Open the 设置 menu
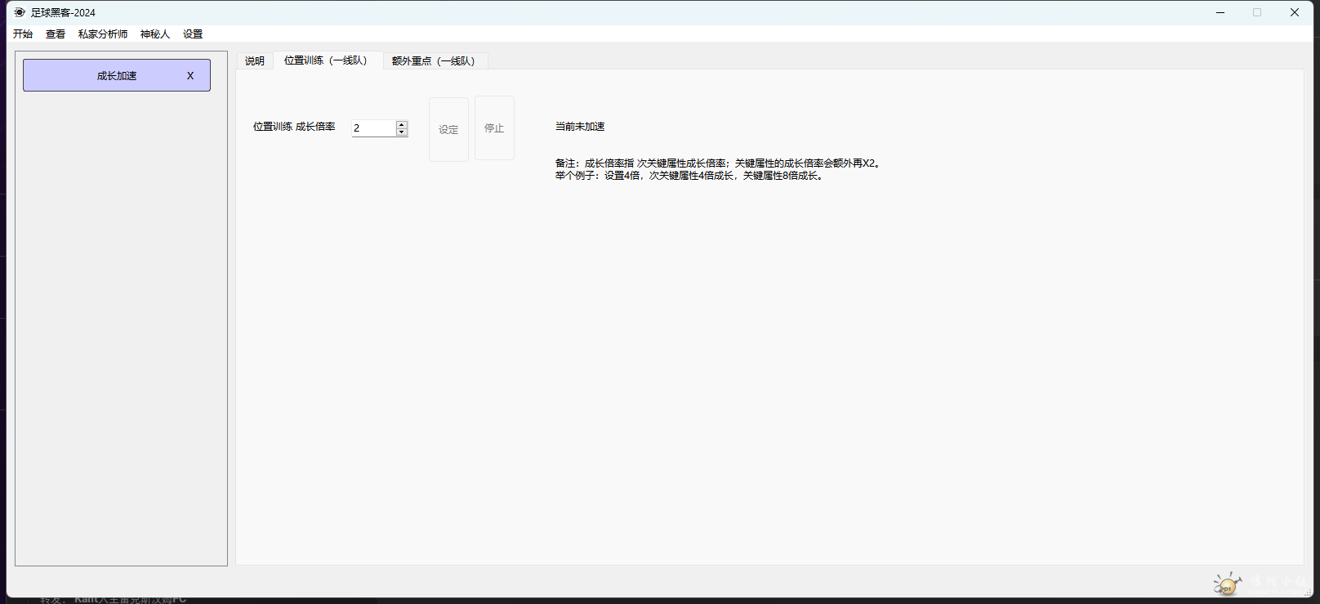The height and width of the screenshot is (604, 1320). click(193, 34)
